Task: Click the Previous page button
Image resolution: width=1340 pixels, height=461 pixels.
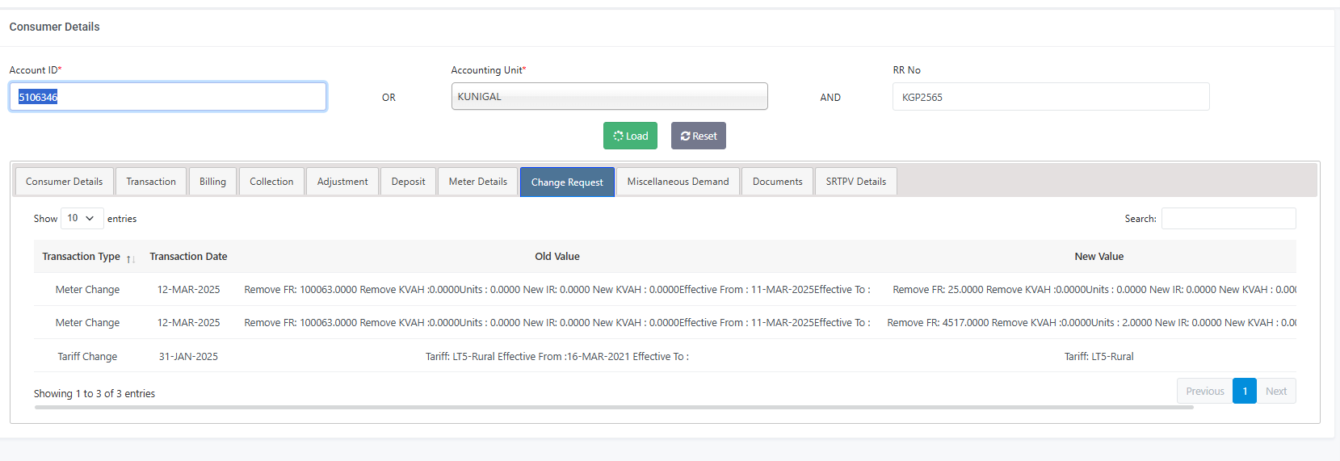Action: tap(1205, 391)
